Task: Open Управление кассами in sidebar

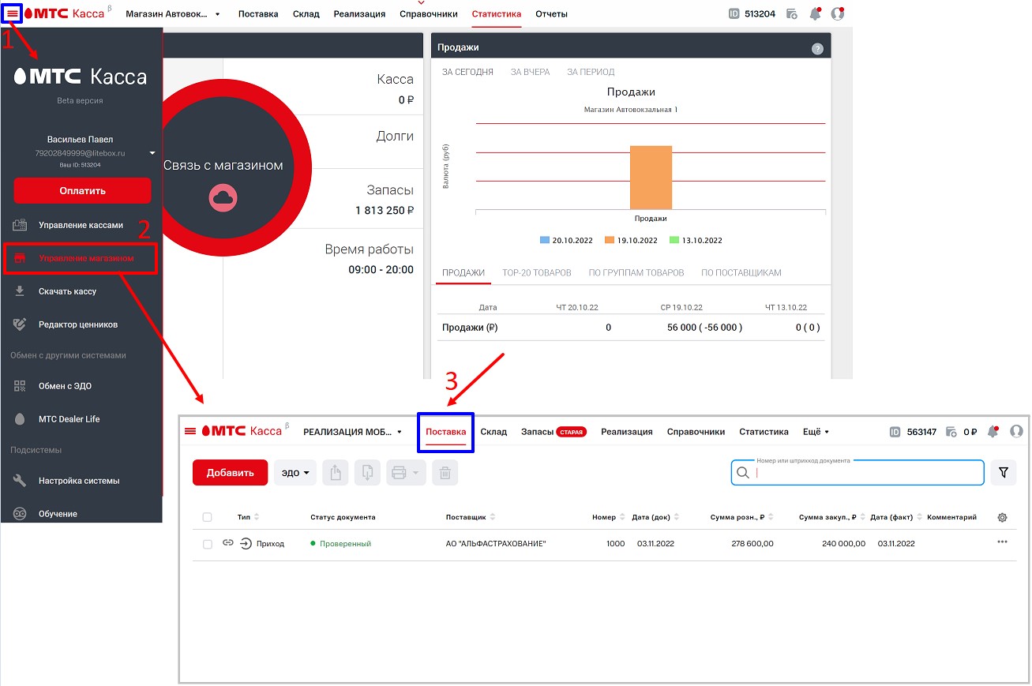Action: [81, 225]
